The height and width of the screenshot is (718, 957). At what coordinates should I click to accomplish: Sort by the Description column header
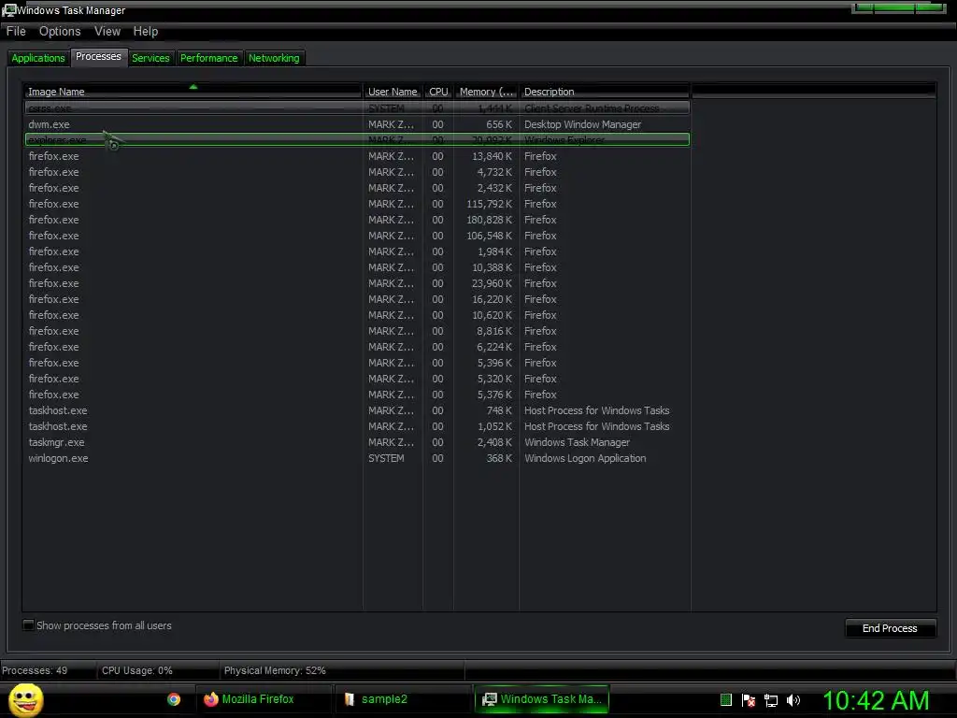pos(605,92)
